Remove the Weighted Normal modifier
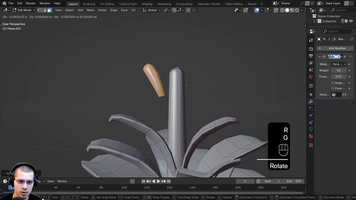Image resolution: width=356 pixels, height=200 pixels. click(x=345, y=57)
